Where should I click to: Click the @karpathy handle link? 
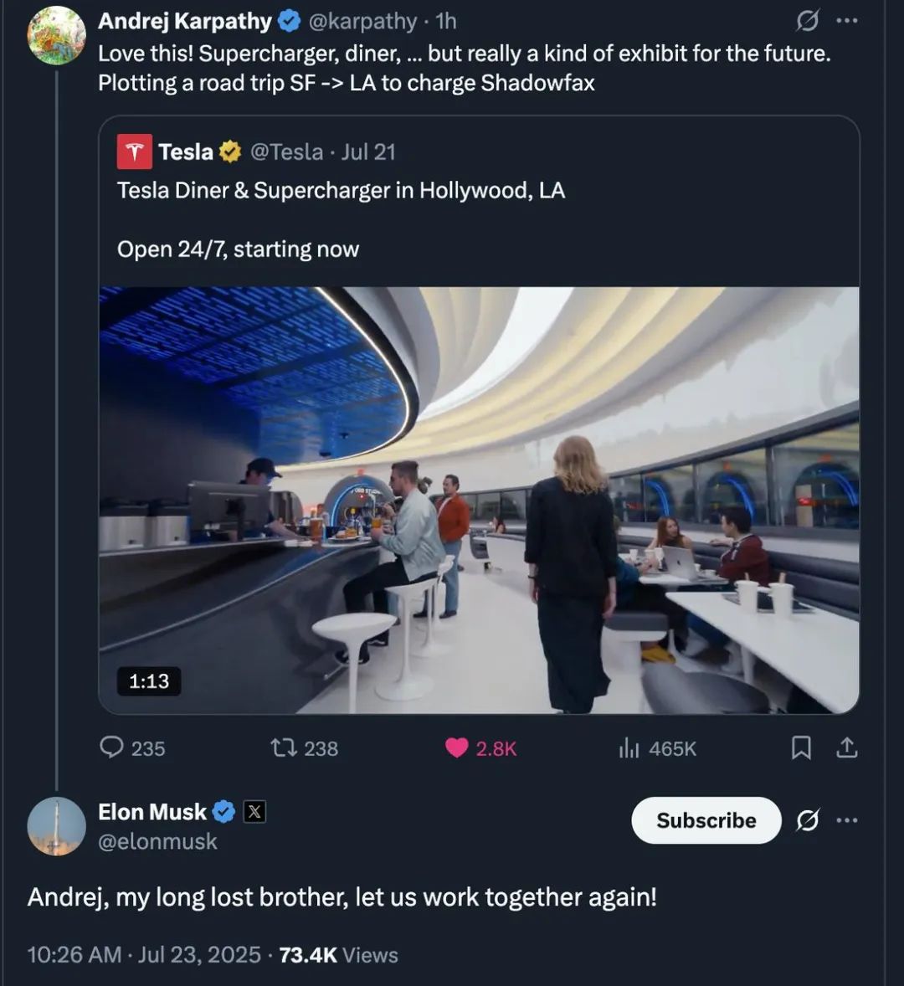pyautogui.click(x=362, y=22)
